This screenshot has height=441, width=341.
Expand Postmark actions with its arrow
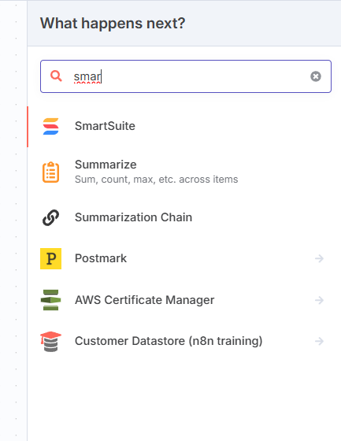coord(319,258)
